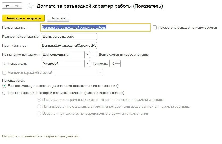Toggle 'Является тарифной ставкой' checkbox
The height and width of the screenshot is (144, 222).
click(4, 72)
